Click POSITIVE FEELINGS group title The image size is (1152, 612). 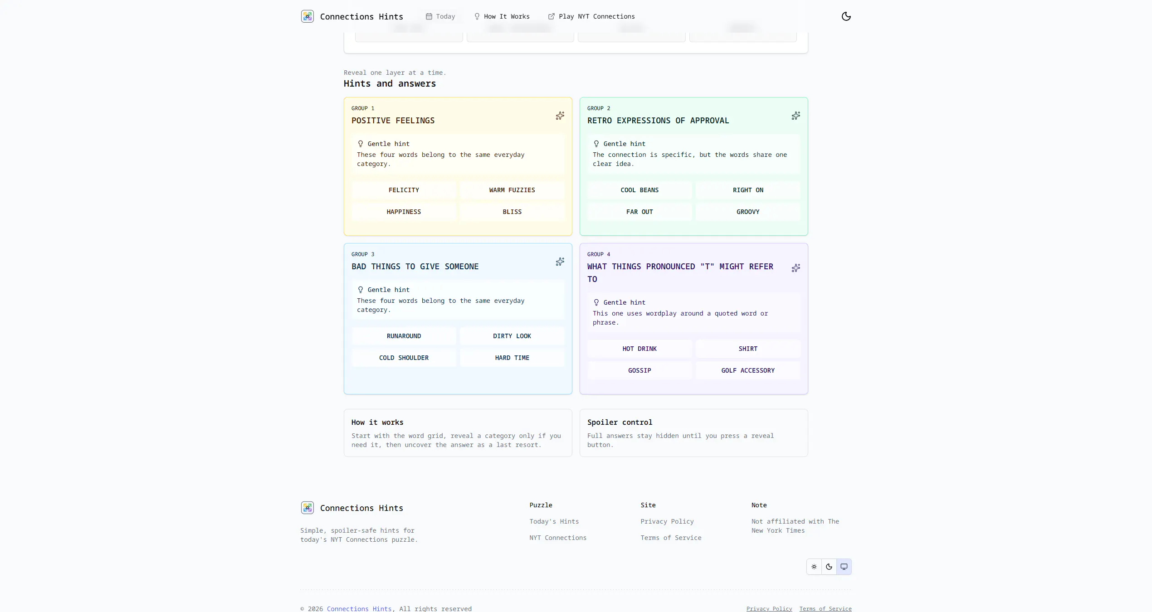(x=393, y=121)
